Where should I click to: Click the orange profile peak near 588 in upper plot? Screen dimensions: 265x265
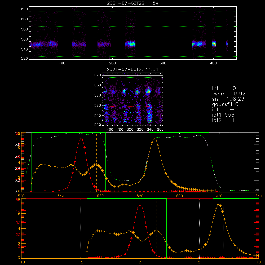154,138
